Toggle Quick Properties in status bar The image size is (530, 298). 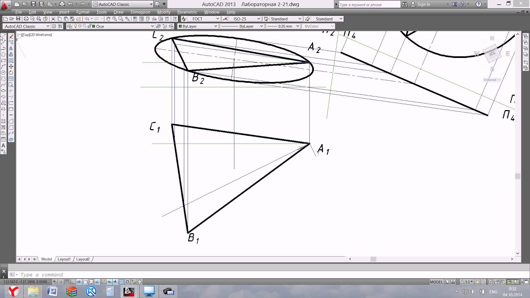coord(128,282)
